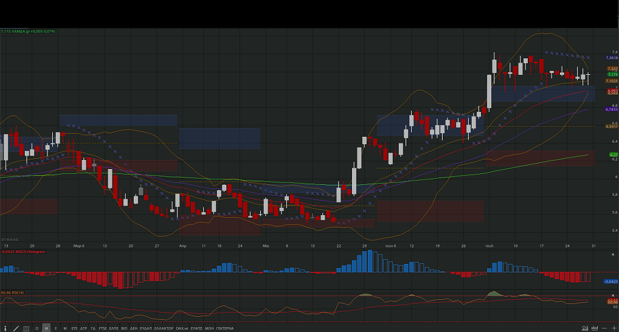Load the DAX.wi symbol shortcut
The height and width of the screenshot is (332, 619).
tap(182, 328)
